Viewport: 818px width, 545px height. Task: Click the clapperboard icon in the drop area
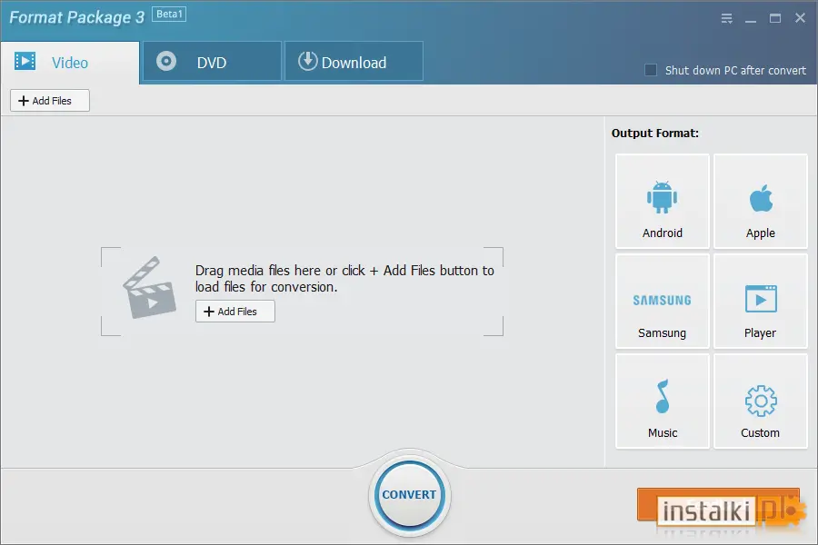pos(150,287)
